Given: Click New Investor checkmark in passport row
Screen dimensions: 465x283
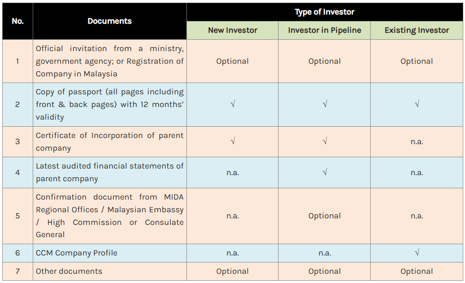Looking at the screenshot, I should [x=233, y=104].
